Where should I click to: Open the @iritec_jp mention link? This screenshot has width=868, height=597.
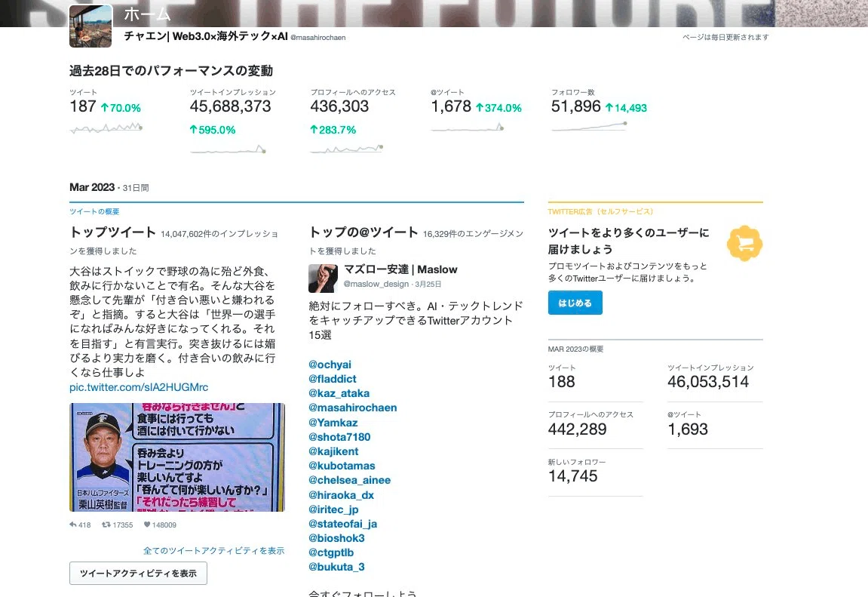click(333, 509)
